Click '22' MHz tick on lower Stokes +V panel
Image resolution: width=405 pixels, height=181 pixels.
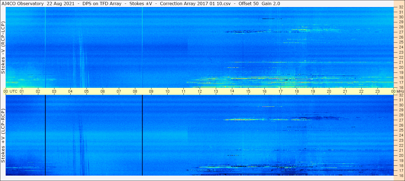tap(401, 145)
